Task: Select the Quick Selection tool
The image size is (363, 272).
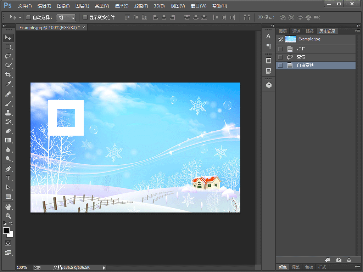Action: click(x=8, y=66)
